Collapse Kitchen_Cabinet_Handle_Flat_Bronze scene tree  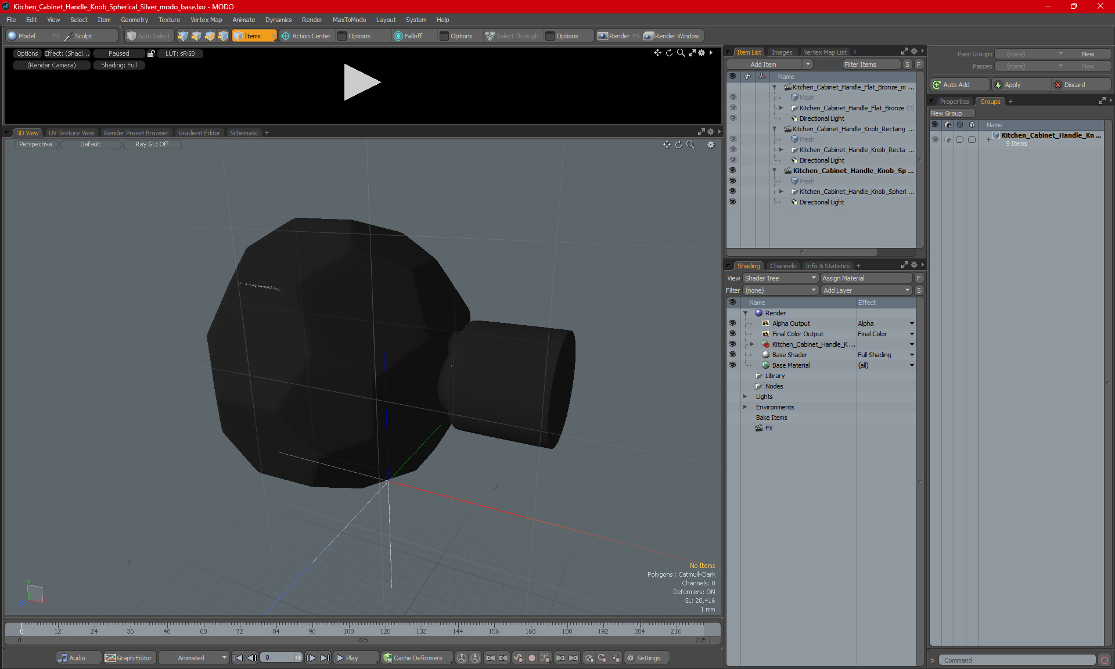click(774, 87)
